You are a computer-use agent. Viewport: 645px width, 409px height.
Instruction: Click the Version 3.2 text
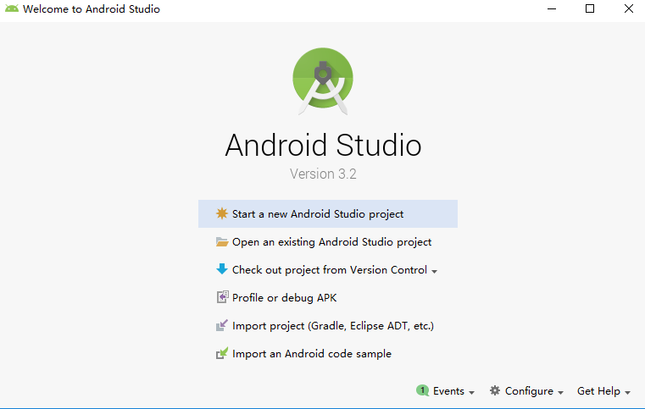(323, 174)
